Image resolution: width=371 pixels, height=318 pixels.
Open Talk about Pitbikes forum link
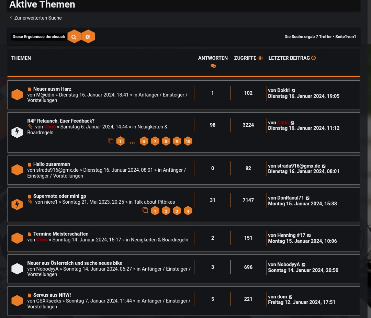click(154, 202)
